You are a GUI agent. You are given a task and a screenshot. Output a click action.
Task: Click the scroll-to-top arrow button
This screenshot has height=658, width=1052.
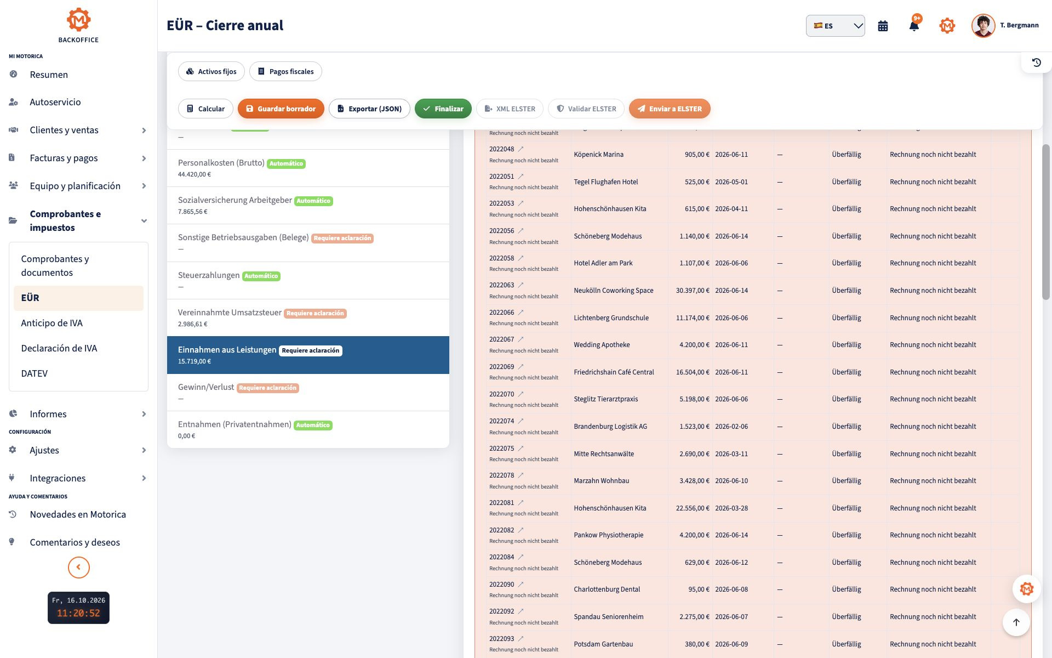tap(1016, 622)
